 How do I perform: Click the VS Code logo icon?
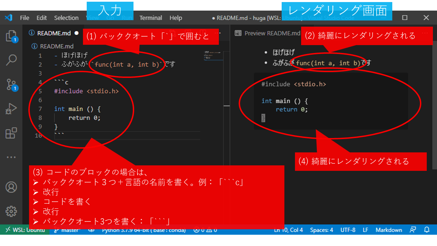(x=8, y=18)
